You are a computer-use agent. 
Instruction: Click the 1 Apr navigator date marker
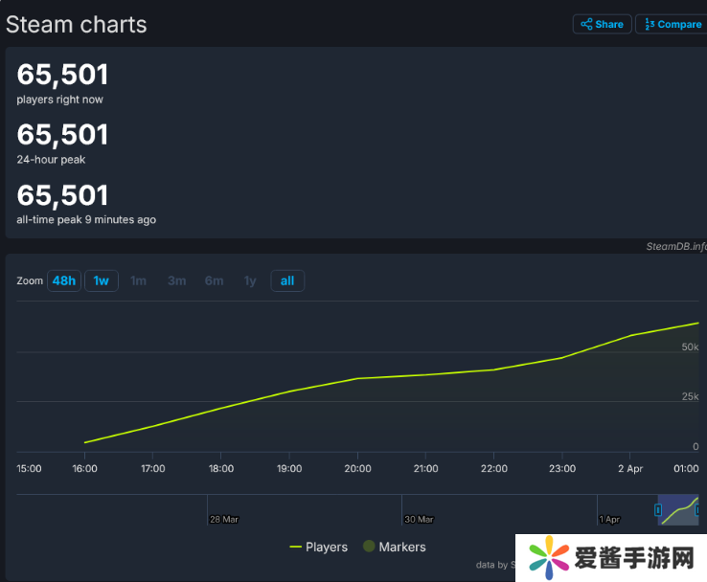pyautogui.click(x=609, y=519)
